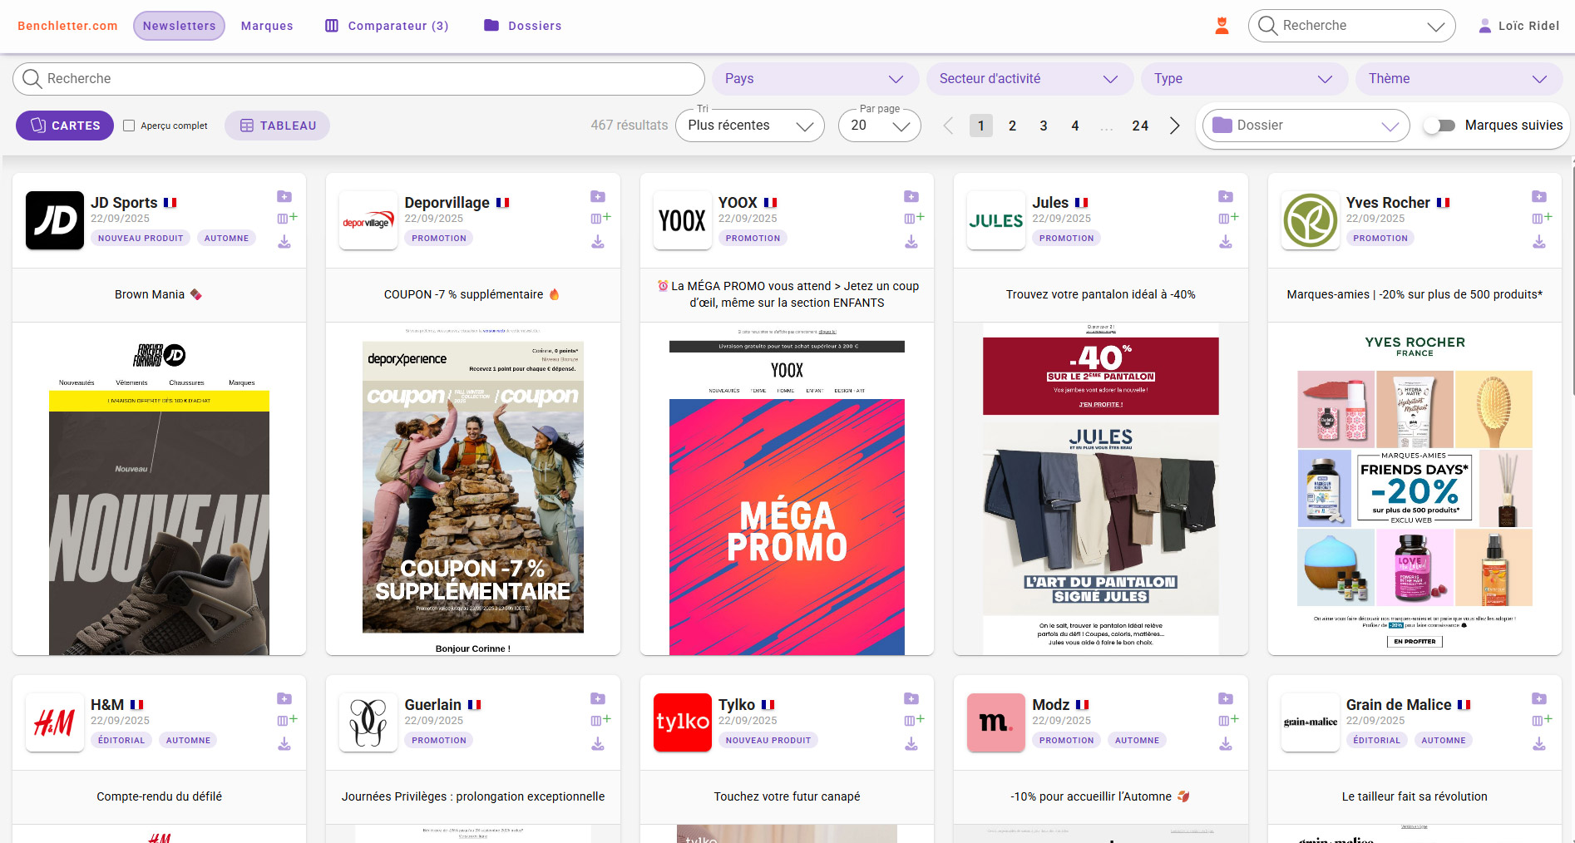Add Jules newsletter to a folder
The height and width of the screenshot is (843, 1575).
pyautogui.click(x=1226, y=197)
